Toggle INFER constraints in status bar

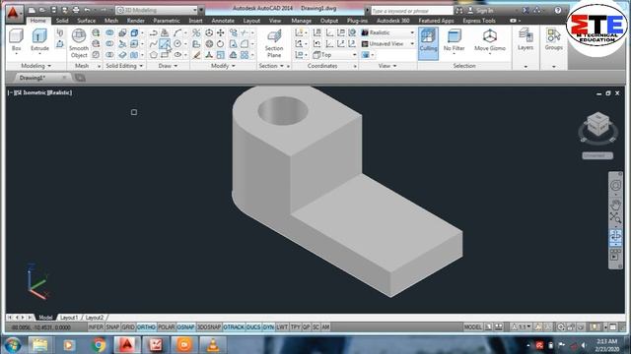pyautogui.click(x=96, y=327)
